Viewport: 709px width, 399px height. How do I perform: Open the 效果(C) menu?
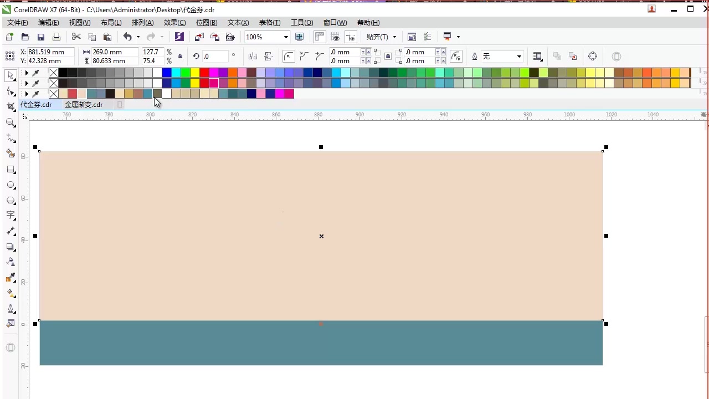(174, 23)
